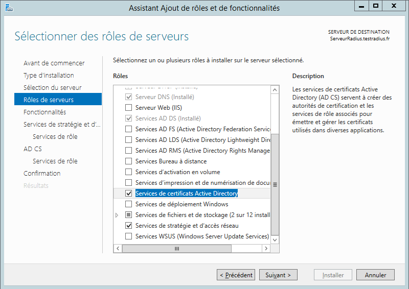Open the Fonctionnalités wizard step
Viewport: 409px width, 289px height.
44,112
